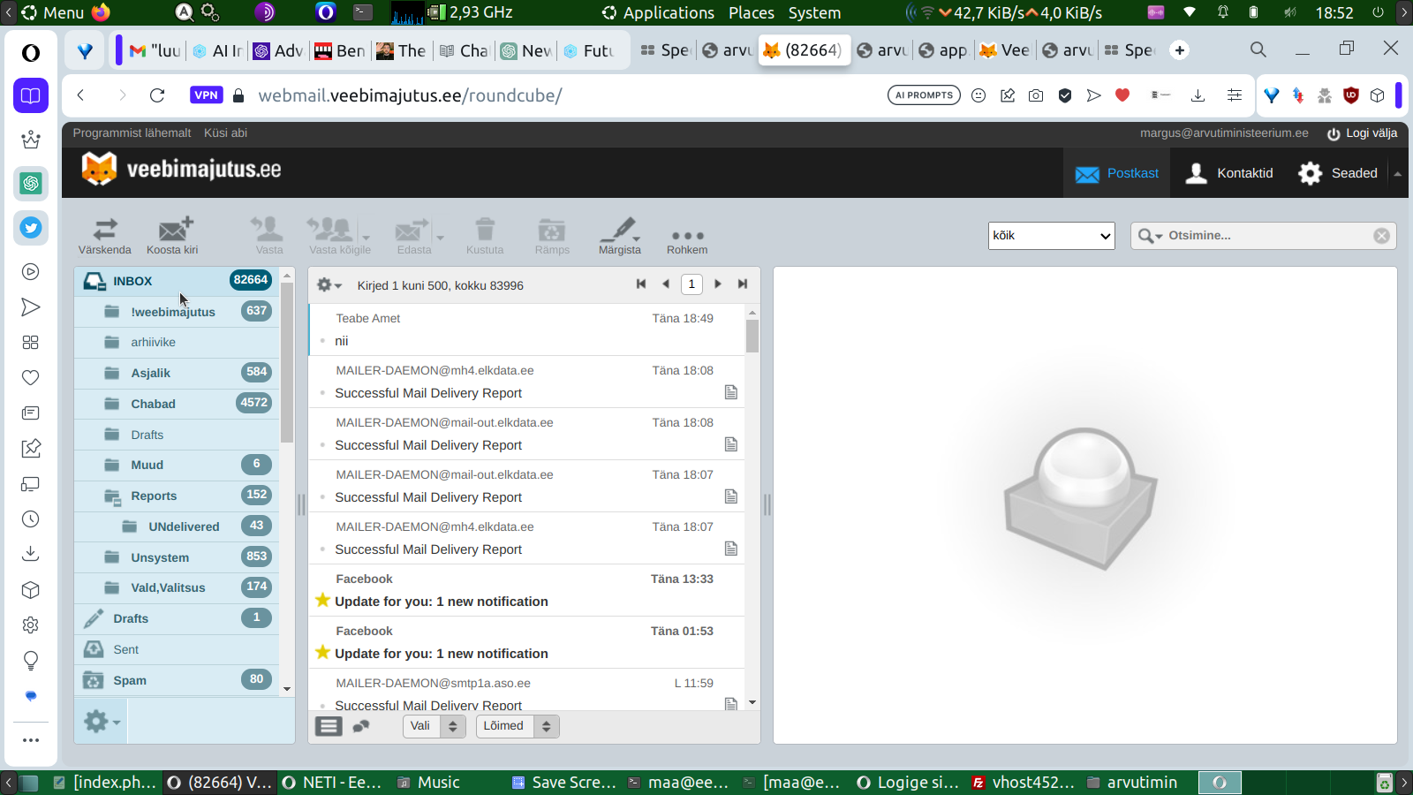1413x795 pixels.
Task: Go to the first page of messages
Action: point(641,284)
